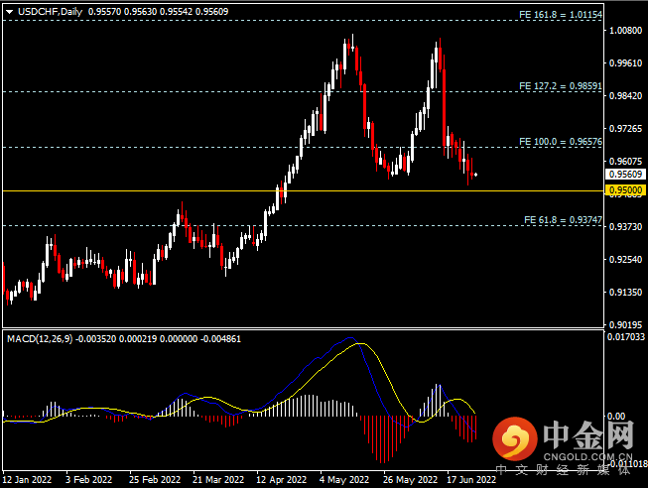
Task: Click the OHLC values 0.95570 0.95630 0.95542 0.95609
Action: [x=159, y=12]
